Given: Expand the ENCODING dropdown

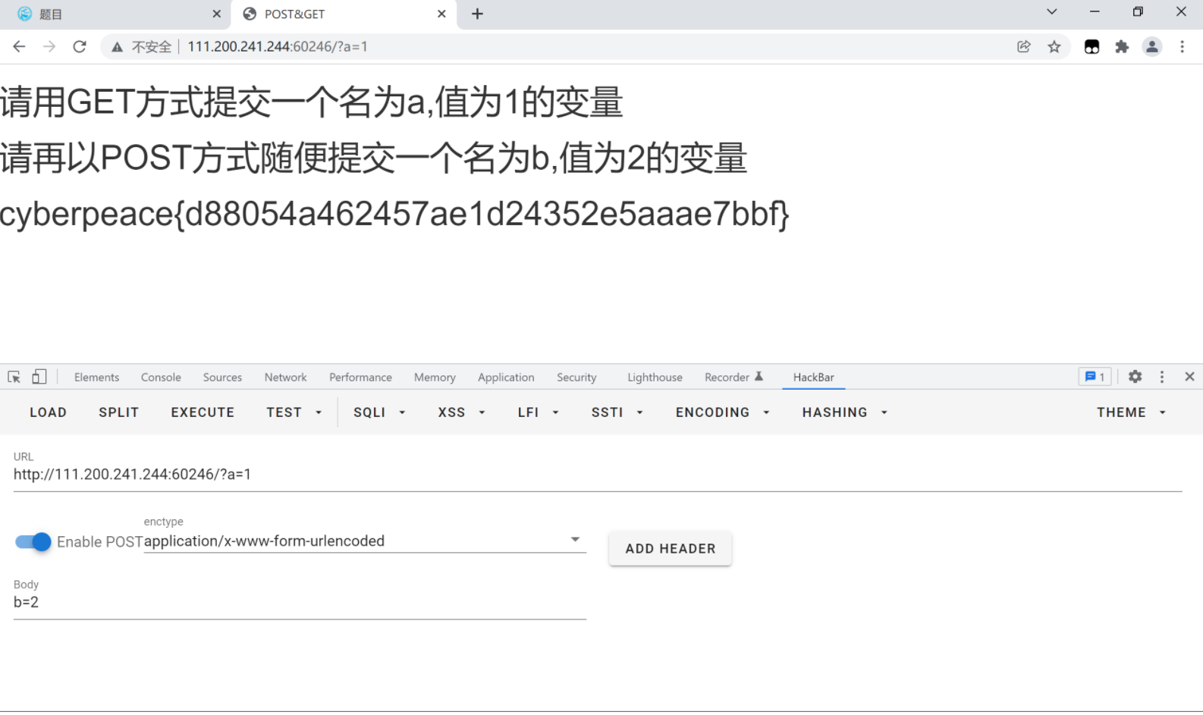Looking at the screenshot, I should click(x=722, y=412).
